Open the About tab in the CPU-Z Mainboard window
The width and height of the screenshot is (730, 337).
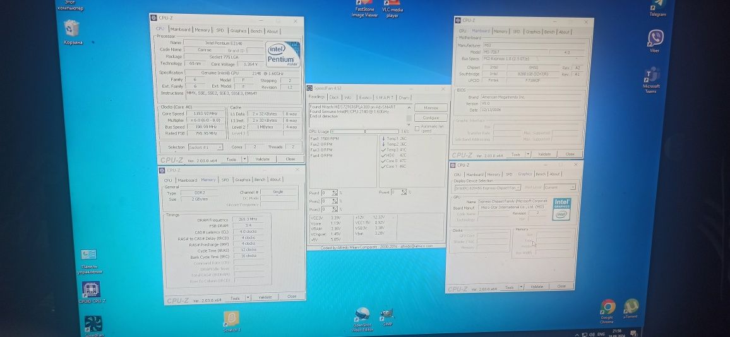(x=564, y=32)
